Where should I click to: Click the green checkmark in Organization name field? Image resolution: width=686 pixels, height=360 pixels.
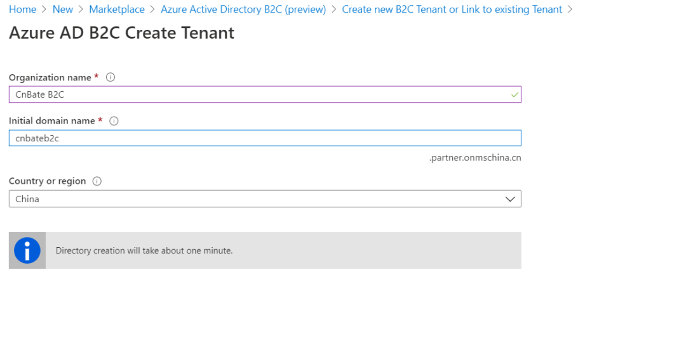coord(514,95)
